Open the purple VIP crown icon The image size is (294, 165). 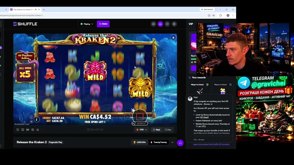pos(160,24)
